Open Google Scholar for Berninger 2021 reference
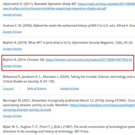This screenshot has height=135, width=135. click(x=12, y=116)
